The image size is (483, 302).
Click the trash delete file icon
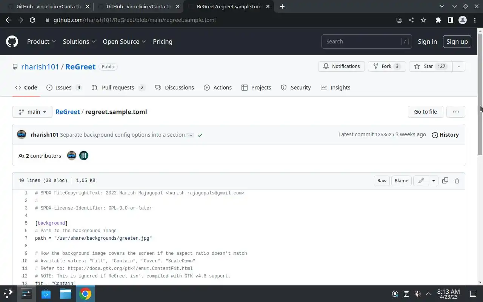click(457, 180)
